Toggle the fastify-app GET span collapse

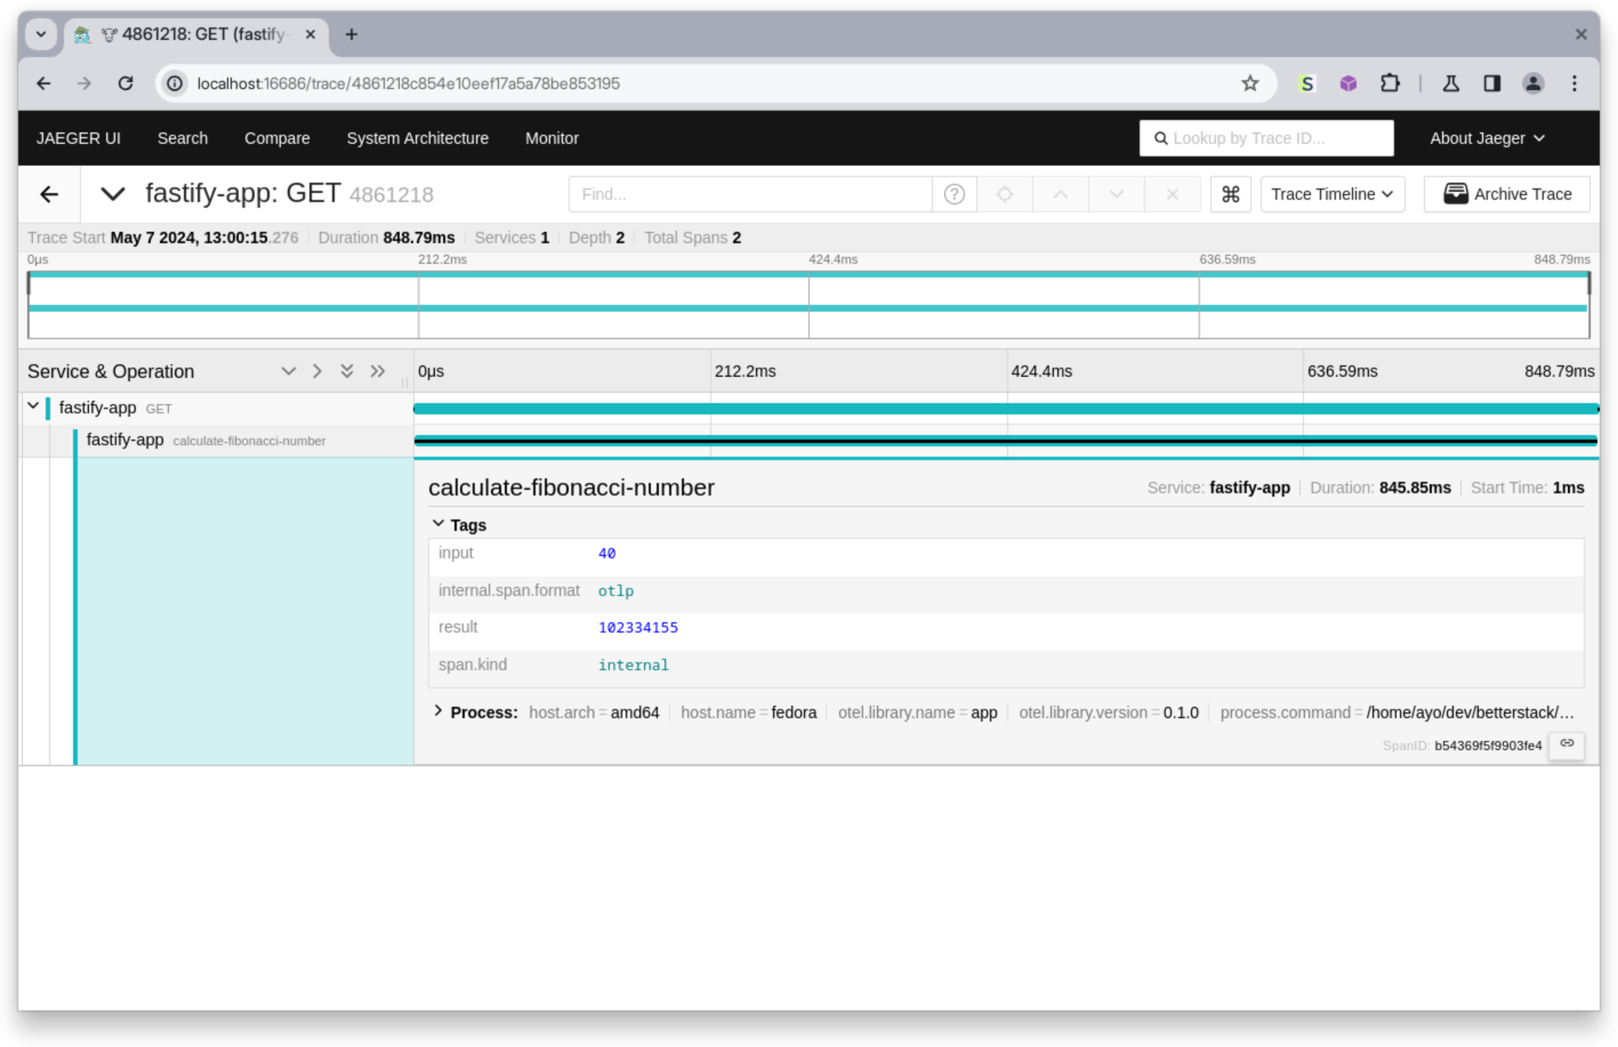(32, 408)
